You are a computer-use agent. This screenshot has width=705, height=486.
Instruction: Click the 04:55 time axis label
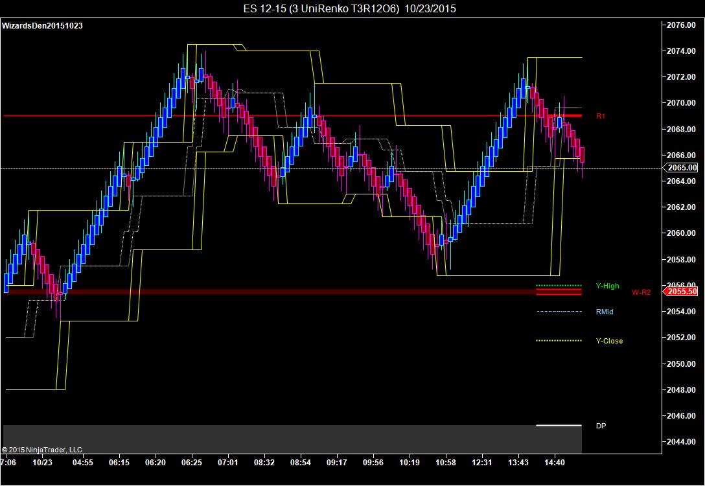pyautogui.click(x=83, y=463)
